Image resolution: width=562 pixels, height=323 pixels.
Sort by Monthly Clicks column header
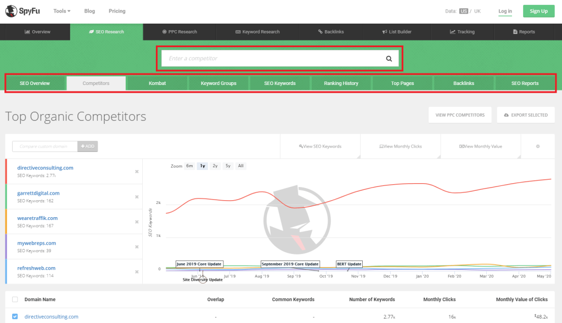[x=440, y=299]
